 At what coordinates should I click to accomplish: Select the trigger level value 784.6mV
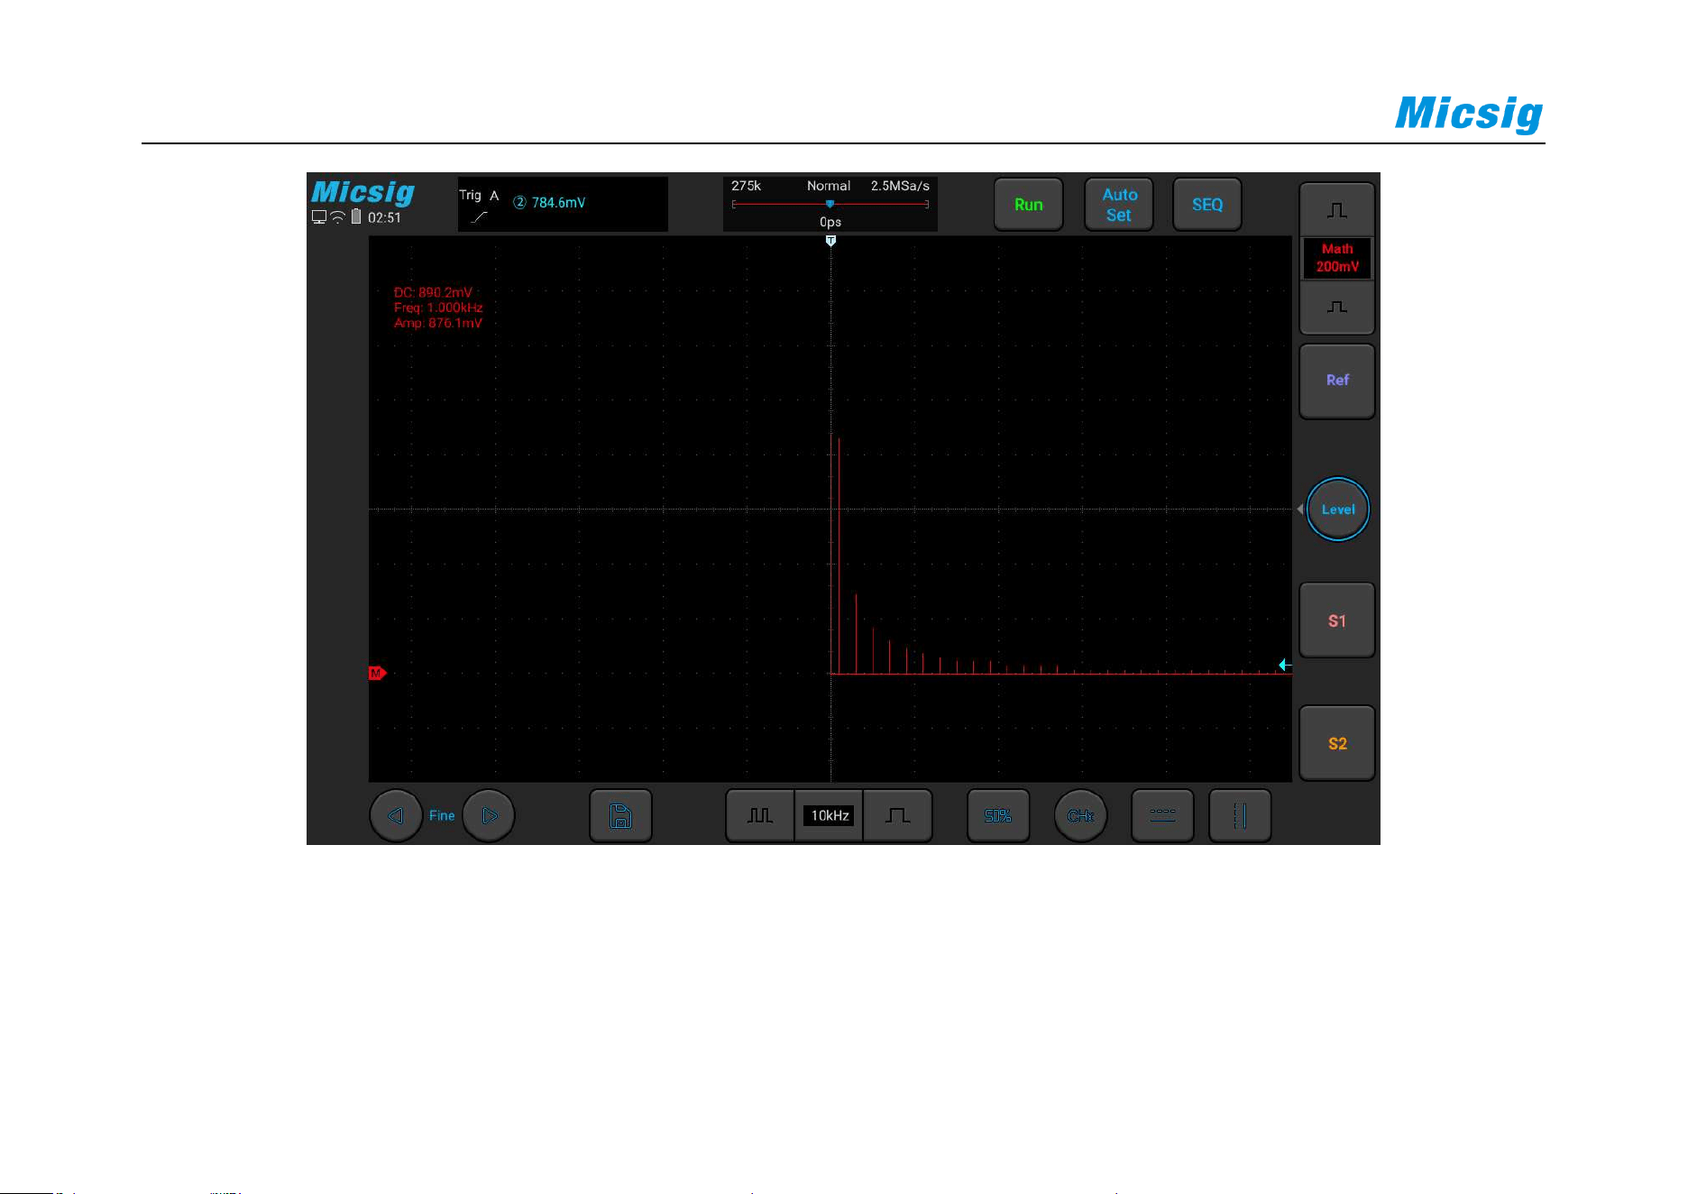coord(558,203)
